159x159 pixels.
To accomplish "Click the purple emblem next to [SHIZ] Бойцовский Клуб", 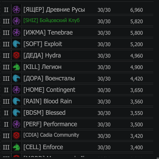I will coord(16,21).
